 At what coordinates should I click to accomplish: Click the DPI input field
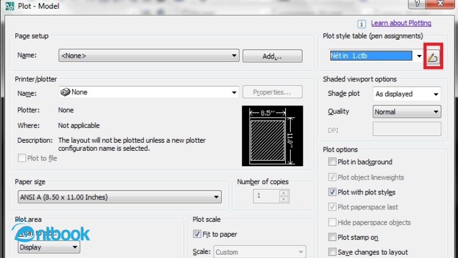click(407, 129)
